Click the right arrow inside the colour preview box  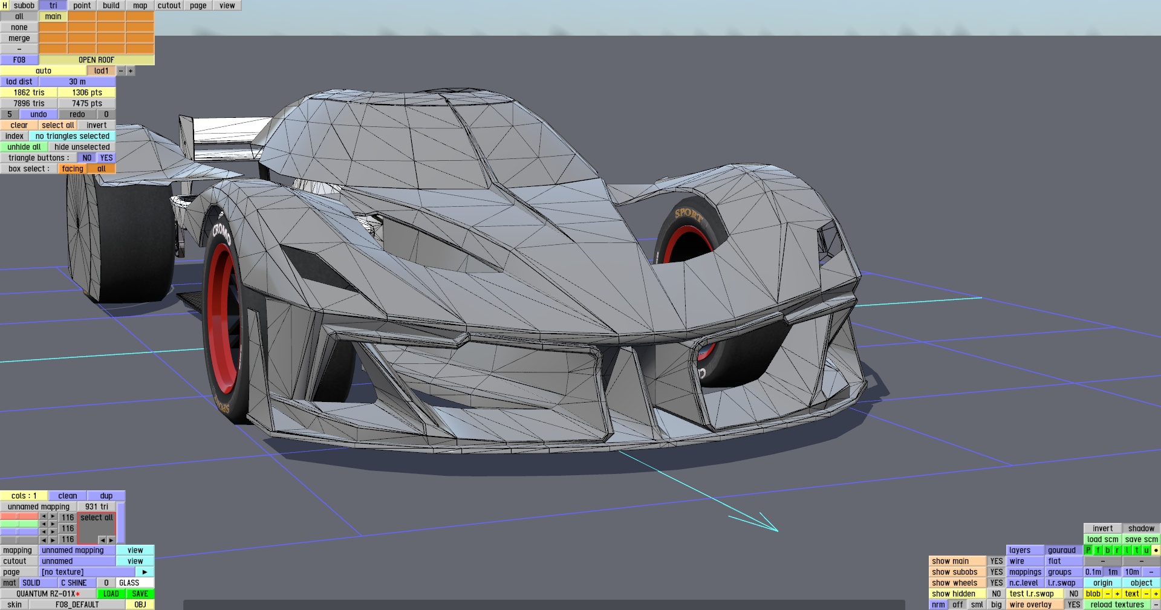click(111, 540)
